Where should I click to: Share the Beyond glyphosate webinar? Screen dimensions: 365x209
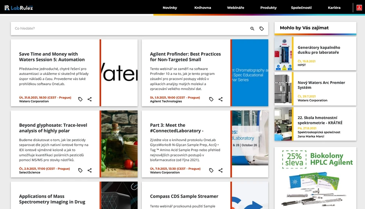click(89, 170)
